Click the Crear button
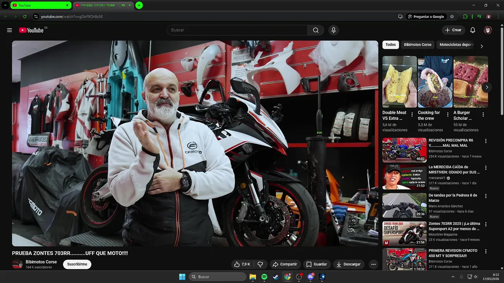 pos(453,30)
